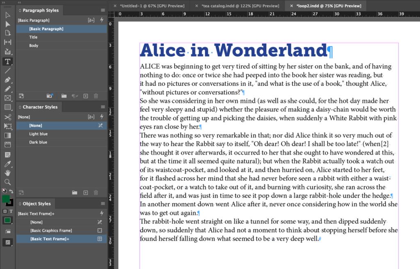Collapse the Character Styles panel via its arrows
Image resolution: width=420 pixels, height=269 pixels.
tap(20, 107)
